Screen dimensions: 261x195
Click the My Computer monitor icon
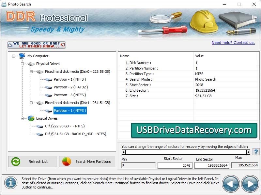tap(22, 56)
